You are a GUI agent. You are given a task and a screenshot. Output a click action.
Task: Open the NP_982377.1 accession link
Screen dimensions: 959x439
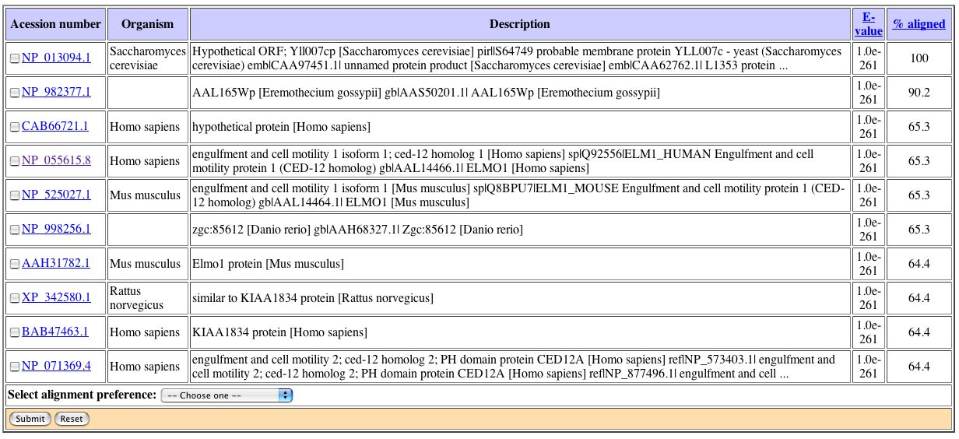pos(56,92)
